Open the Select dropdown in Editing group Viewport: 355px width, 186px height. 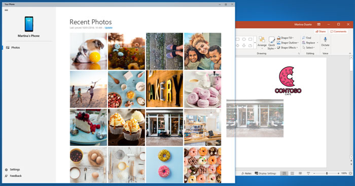308,48
